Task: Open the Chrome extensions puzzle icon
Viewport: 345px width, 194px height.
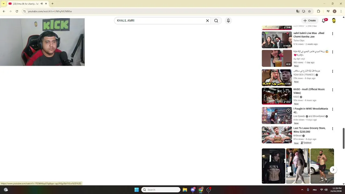Action: tap(319, 11)
